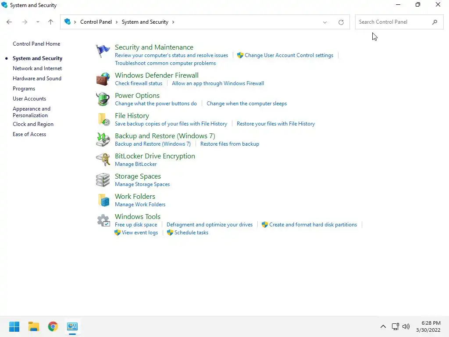Image resolution: width=449 pixels, height=337 pixels.
Task: Go back with the back arrow
Action: (x=9, y=22)
